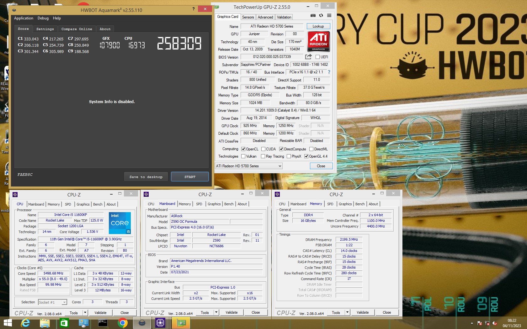The height and width of the screenshot is (329, 527).
Task: Toggle the UEFI checkbox
Action: [317, 57]
